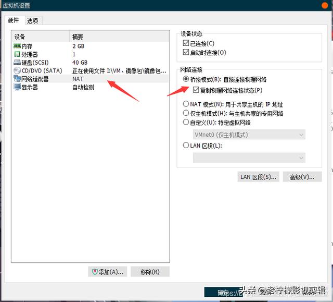
Task: Toggle the 启动时连接(O) checkbox
Action: pos(186,52)
